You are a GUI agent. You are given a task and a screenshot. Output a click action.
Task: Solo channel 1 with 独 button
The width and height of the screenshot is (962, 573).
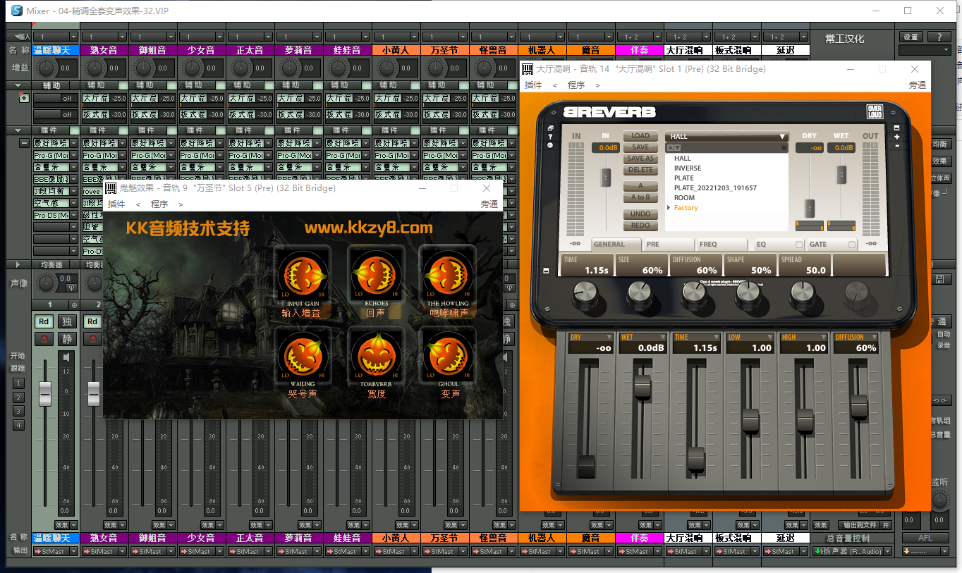(67, 321)
